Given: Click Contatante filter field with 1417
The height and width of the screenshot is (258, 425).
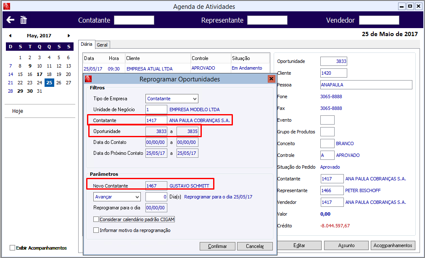Looking at the screenshot, I should coord(156,120).
